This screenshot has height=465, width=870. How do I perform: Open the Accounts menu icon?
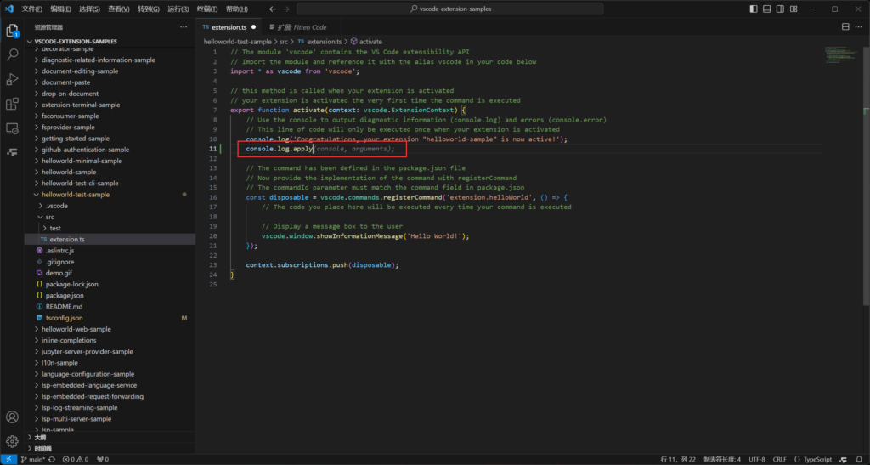tap(13, 417)
